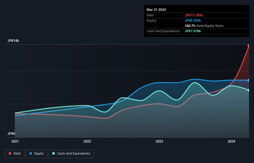The width and height of the screenshot is (254, 163).
Task: Click the Equity label in tooltip
Action: (x=151, y=20)
